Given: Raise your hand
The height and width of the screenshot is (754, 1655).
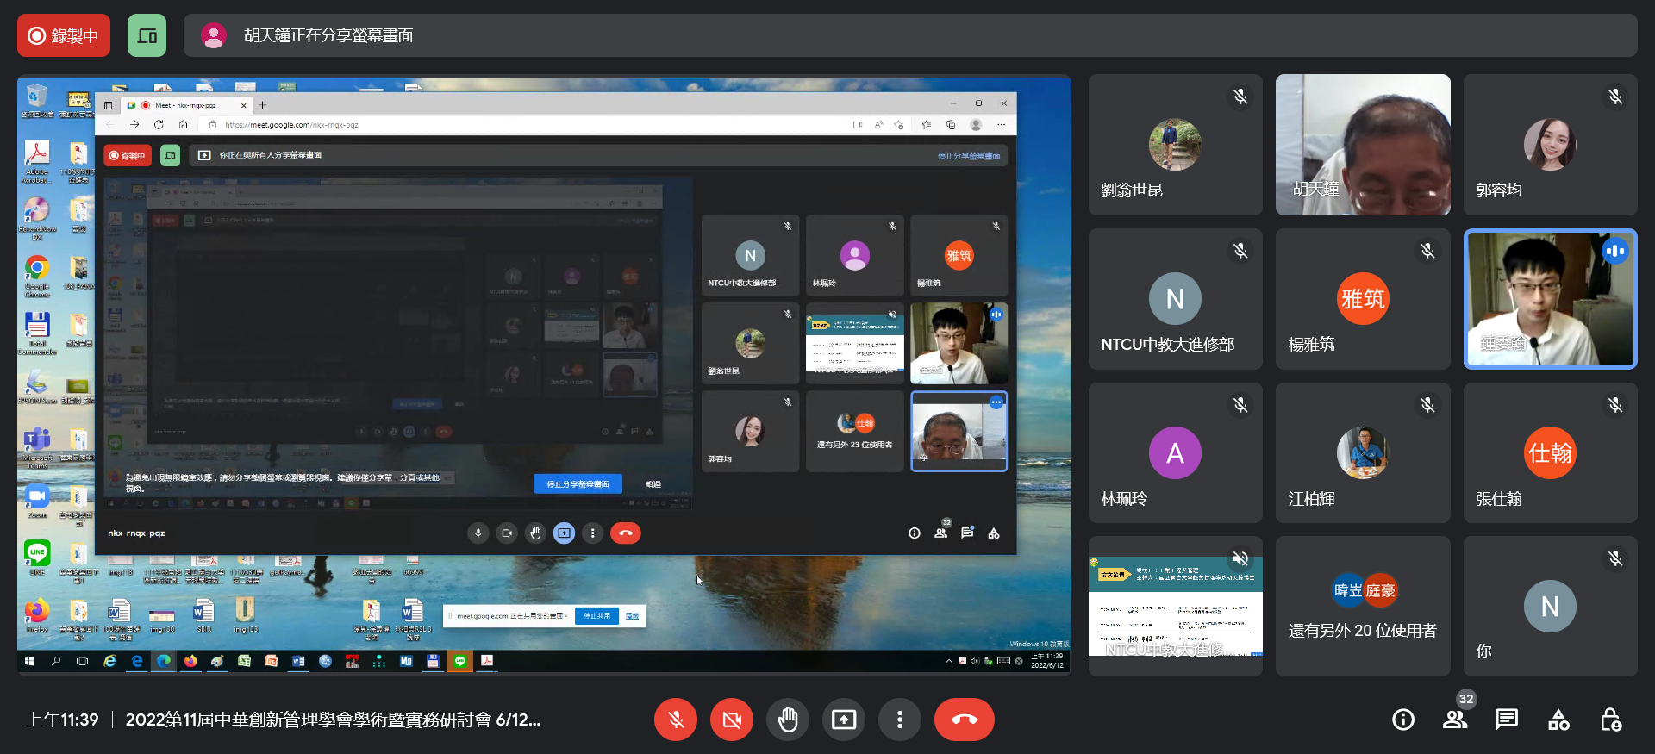Looking at the screenshot, I should [788, 720].
